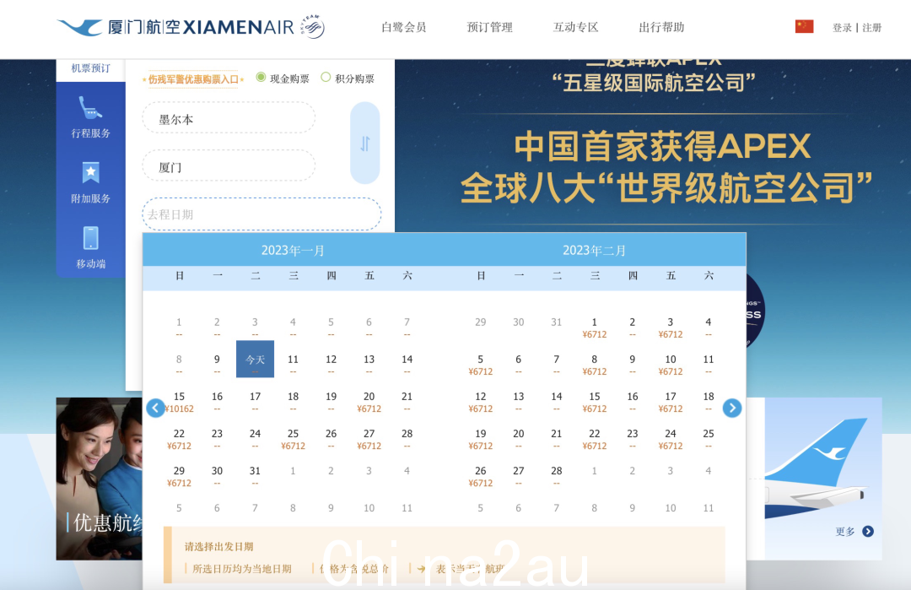Open 伤残军警优惠购票入口 link
Screen dimensions: 911x590
click(193, 79)
